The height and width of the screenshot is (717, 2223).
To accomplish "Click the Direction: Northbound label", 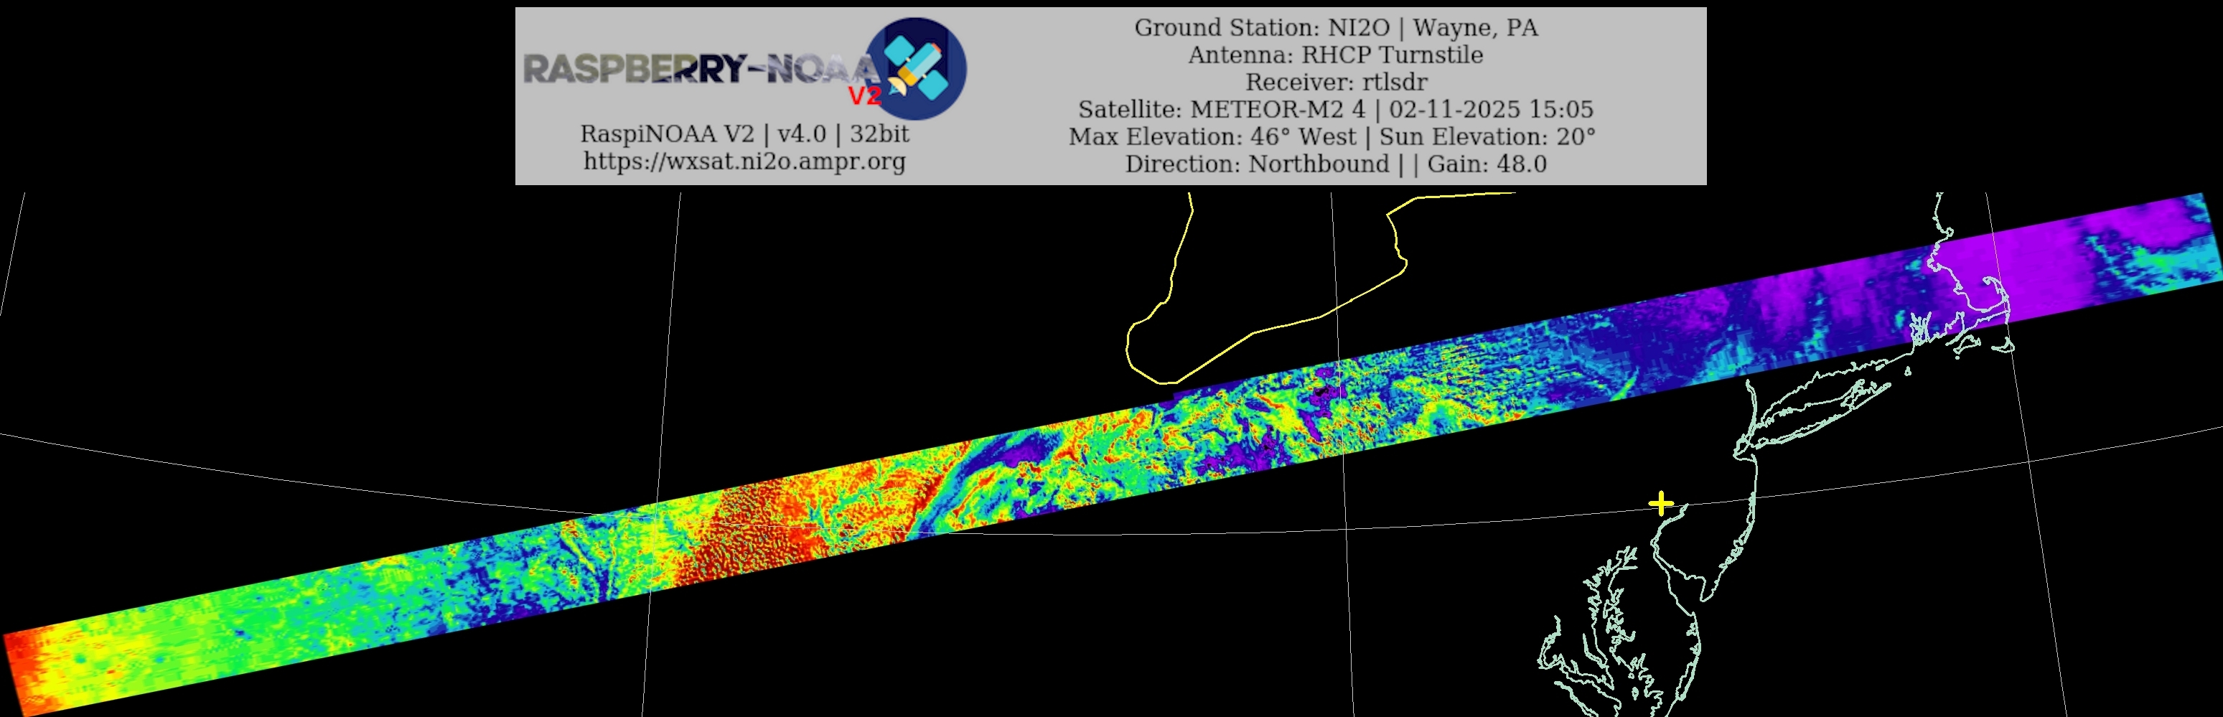I will pos(1256,164).
